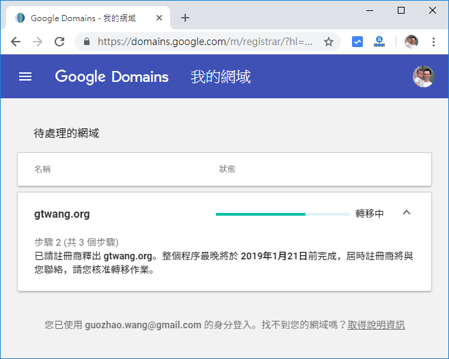Click the 待處理的網域 section heading
The height and width of the screenshot is (359, 449).
(66, 133)
